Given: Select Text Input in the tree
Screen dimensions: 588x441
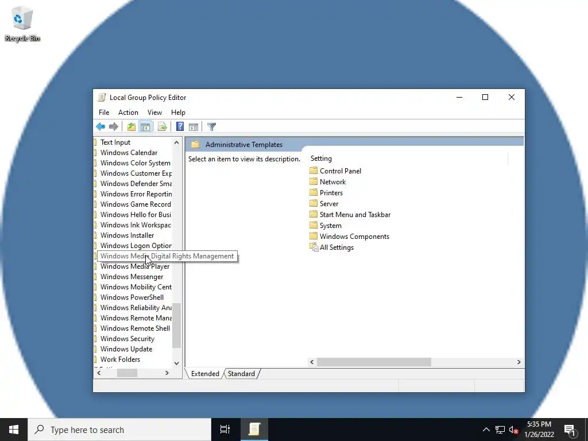Looking at the screenshot, I should 115,142.
